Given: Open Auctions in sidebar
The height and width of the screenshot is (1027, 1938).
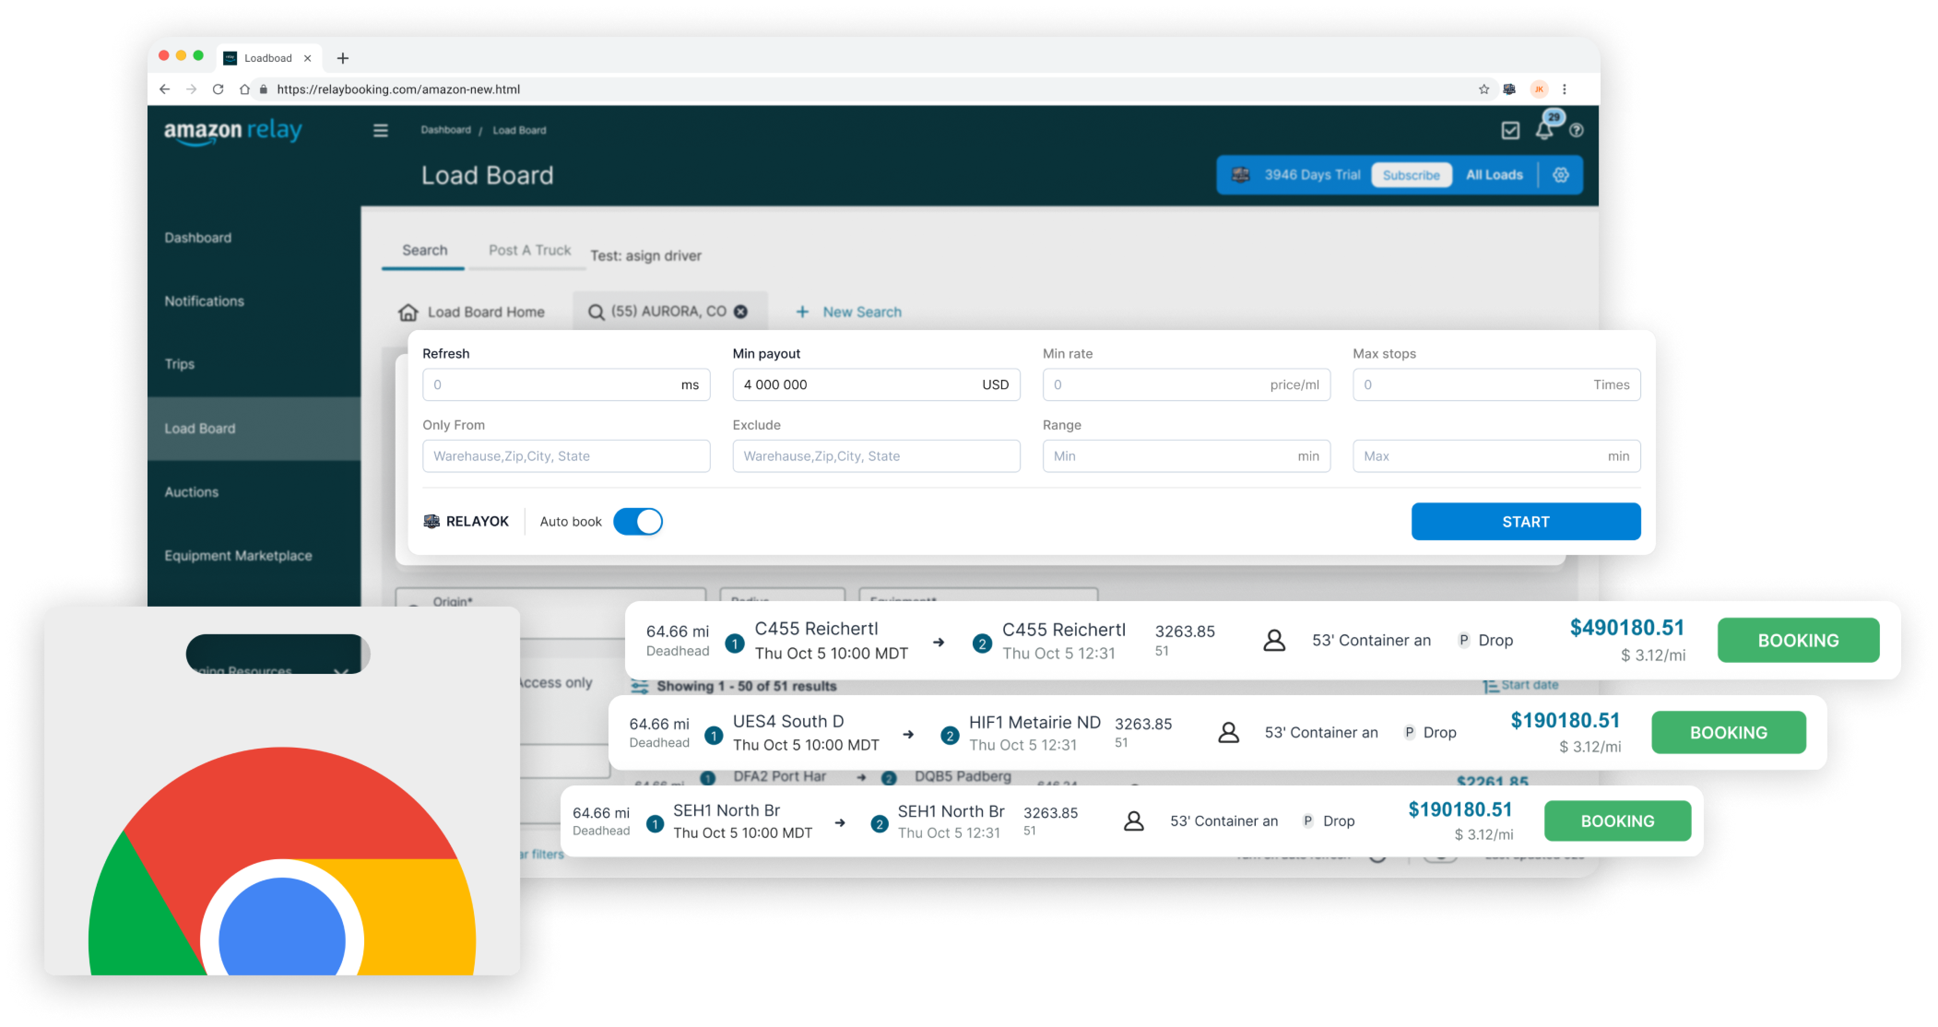Looking at the screenshot, I should coord(191,492).
